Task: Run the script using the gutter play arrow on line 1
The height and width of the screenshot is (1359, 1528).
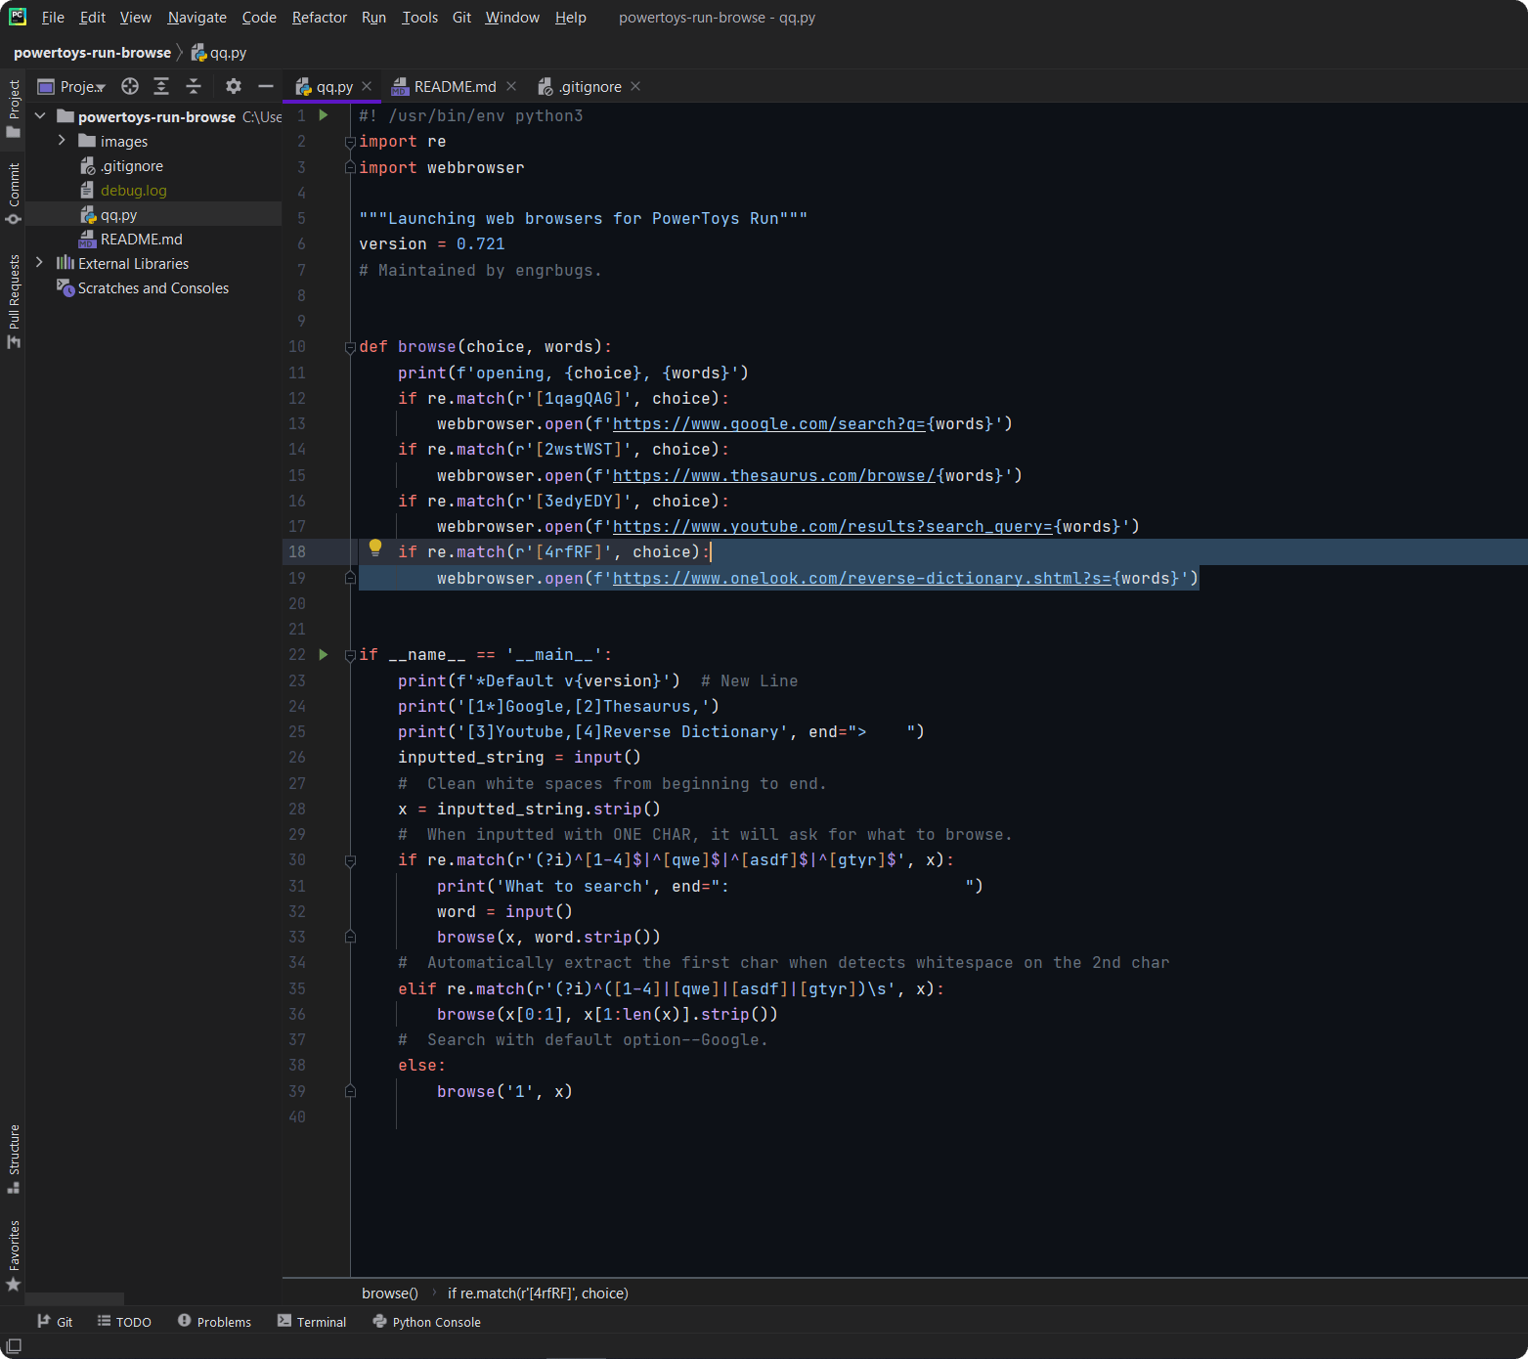Action: 324,115
